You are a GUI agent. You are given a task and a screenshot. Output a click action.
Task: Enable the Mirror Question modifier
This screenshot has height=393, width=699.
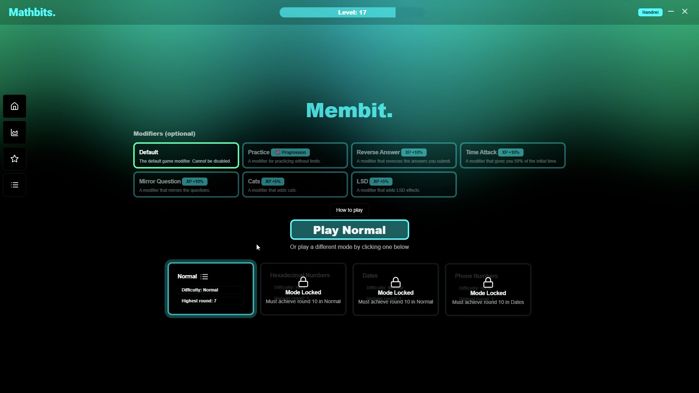tap(186, 184)
